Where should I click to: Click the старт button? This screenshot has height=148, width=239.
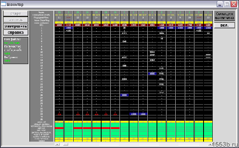[16, 14]
